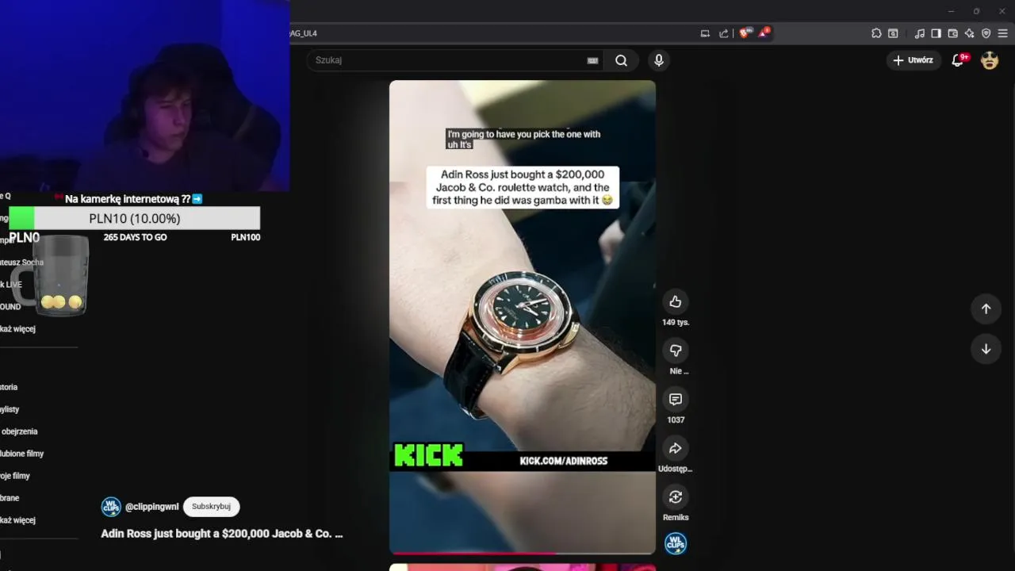Open Brave VPN shield icon
The height and width of the screenshot is (571, 1015).
986,33
